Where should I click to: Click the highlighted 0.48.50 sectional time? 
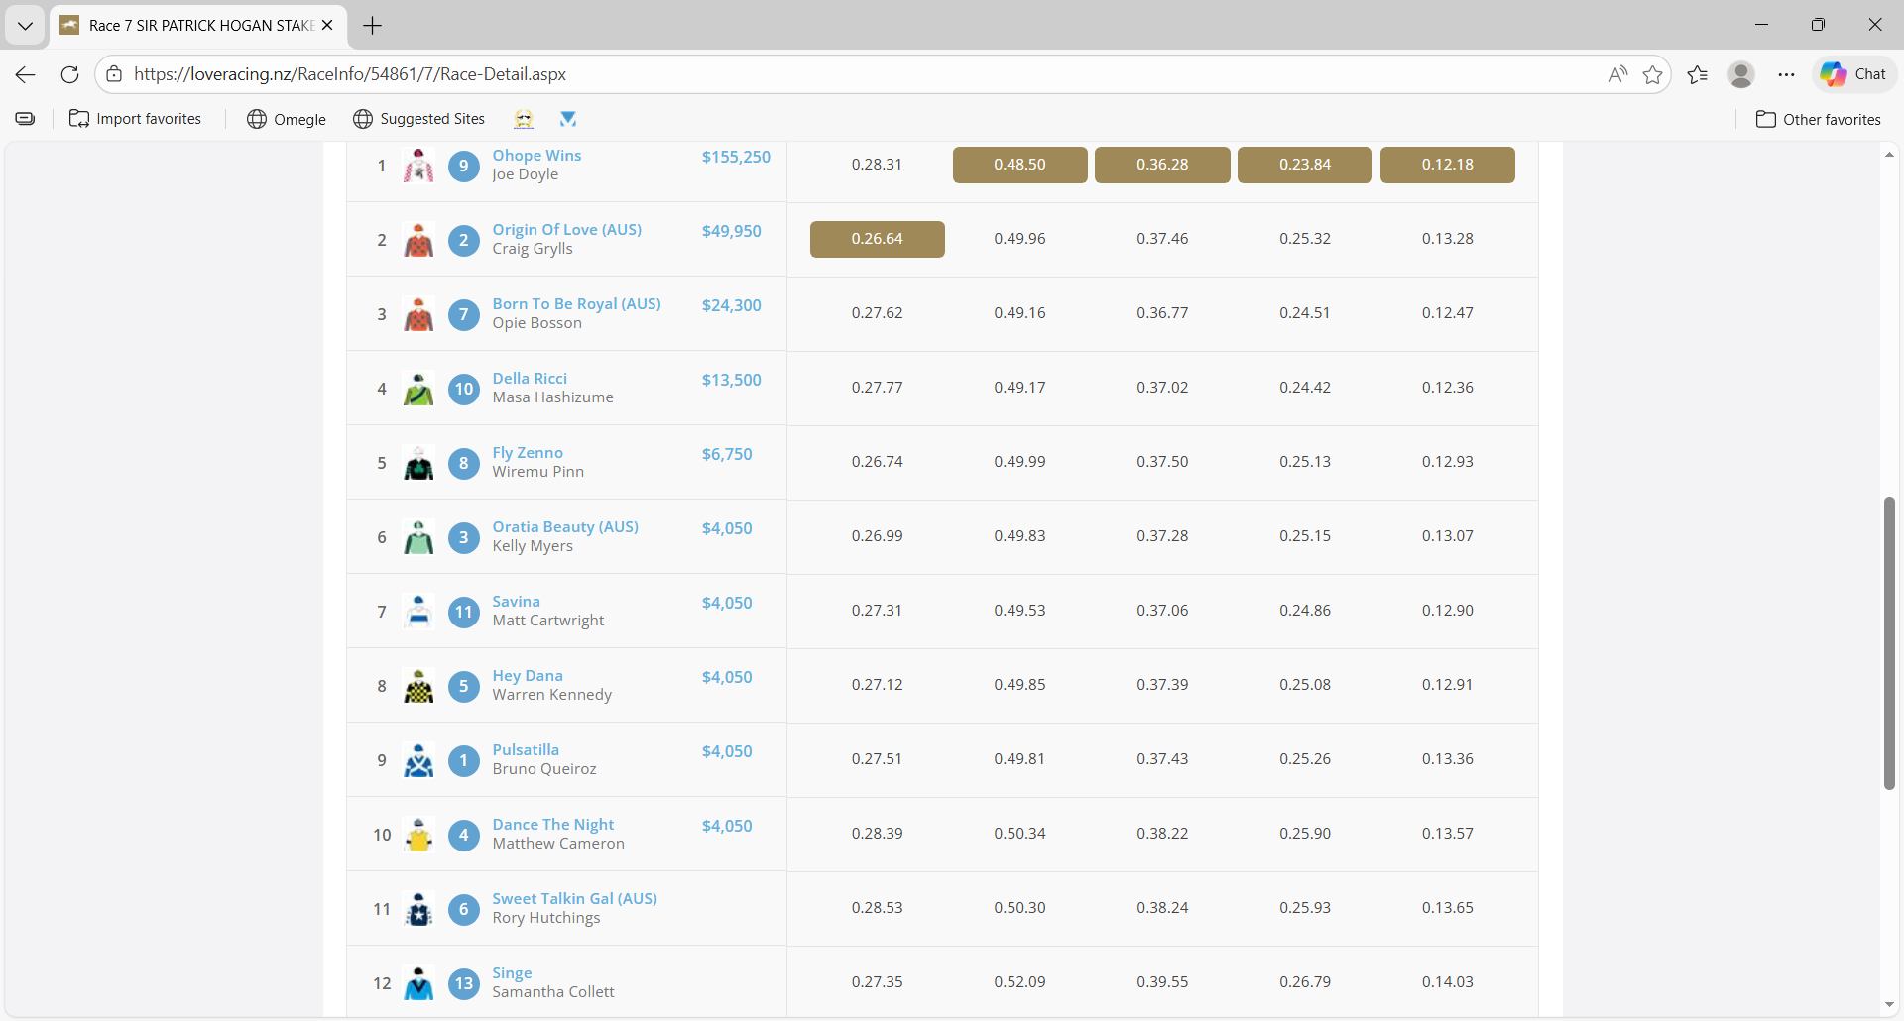point(1019,165)
